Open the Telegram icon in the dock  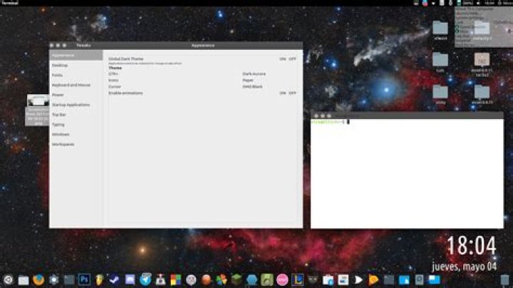(x=145, y=280)
